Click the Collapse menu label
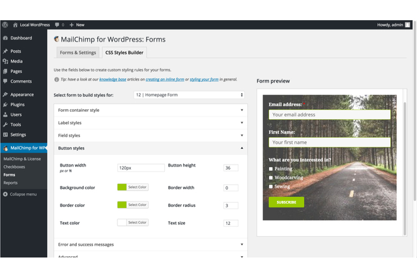 (23, 194)
